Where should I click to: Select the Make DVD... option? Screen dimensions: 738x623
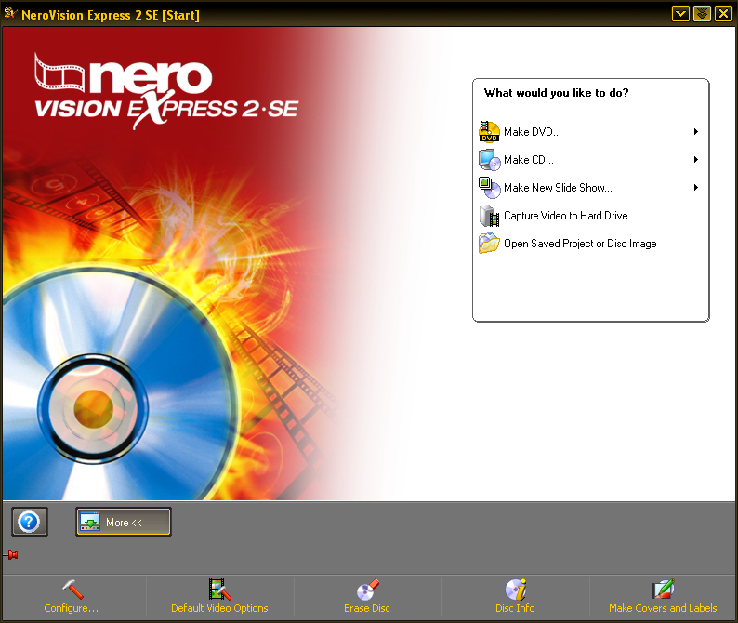533,132
